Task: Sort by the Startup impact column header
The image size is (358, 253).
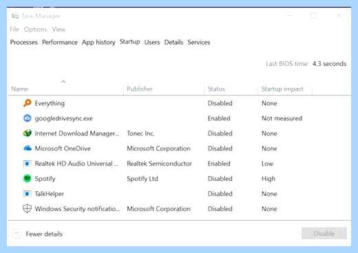Action: 282,89
